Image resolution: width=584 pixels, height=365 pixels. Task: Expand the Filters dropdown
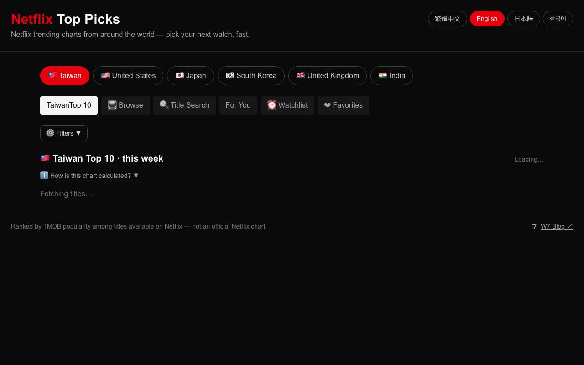64,133
